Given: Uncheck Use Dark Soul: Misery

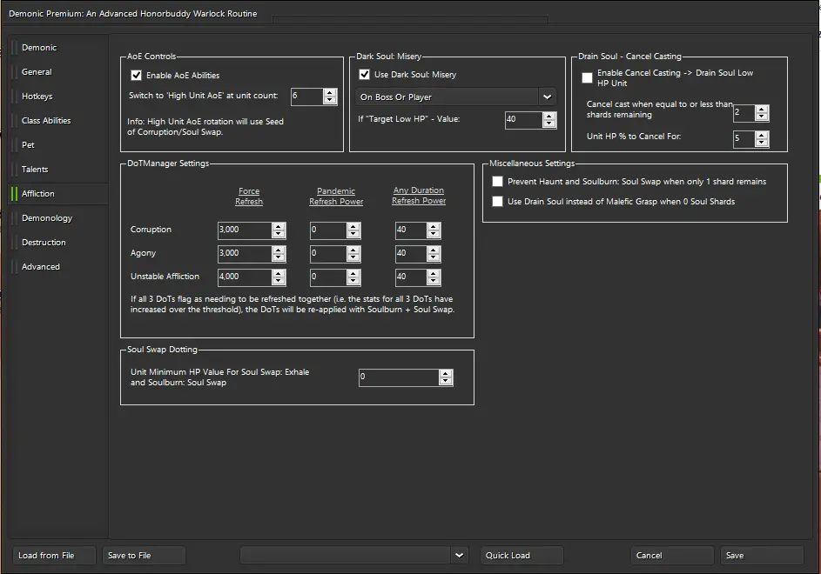Looking at the screenshot, I should 365,74.
